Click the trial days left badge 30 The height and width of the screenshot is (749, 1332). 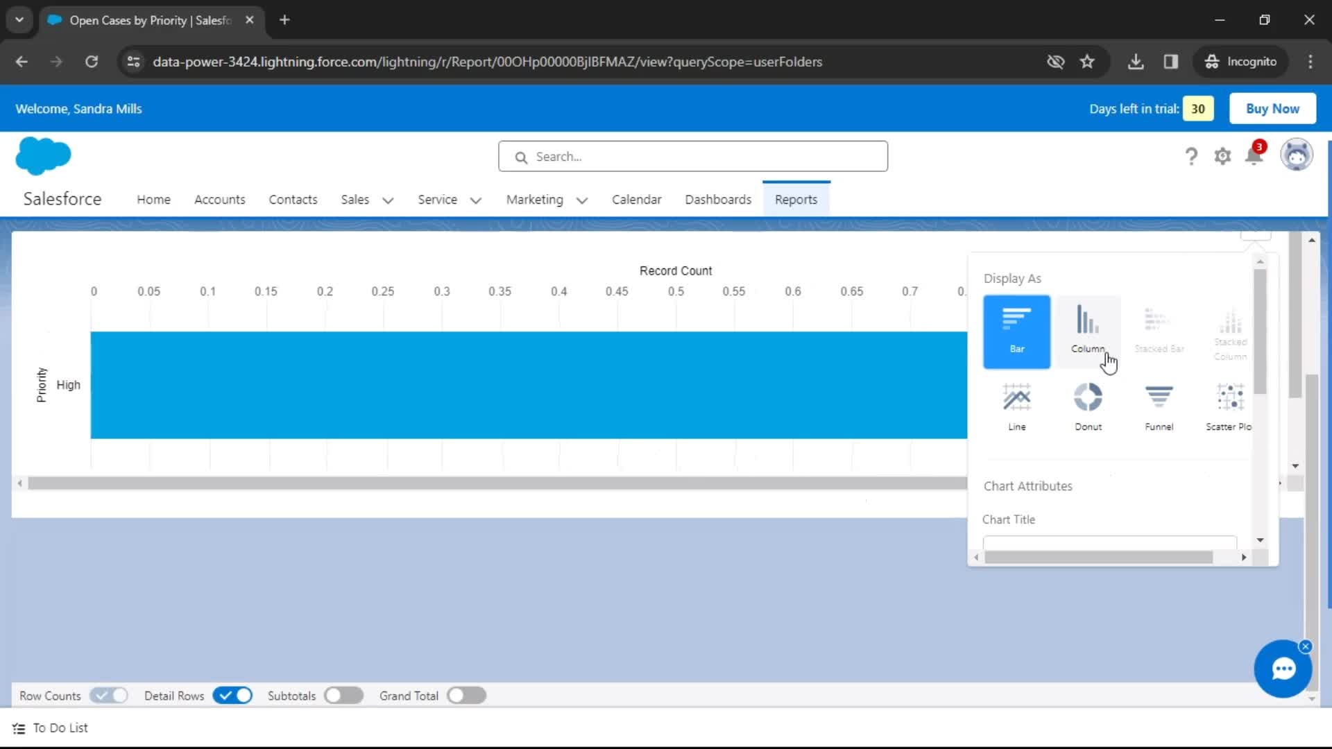(1198, 108)
